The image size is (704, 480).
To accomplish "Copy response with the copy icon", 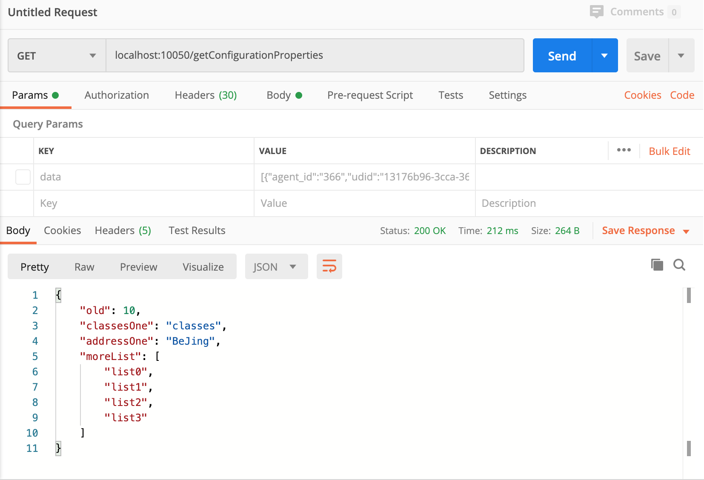I will click(657, 265).
